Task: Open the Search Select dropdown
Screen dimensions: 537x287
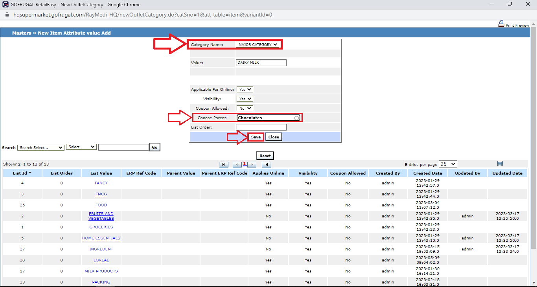Action: click(41, 147)
